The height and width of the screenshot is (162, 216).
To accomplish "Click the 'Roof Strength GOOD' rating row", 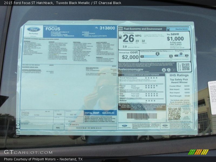I will [x=180, y=96].
